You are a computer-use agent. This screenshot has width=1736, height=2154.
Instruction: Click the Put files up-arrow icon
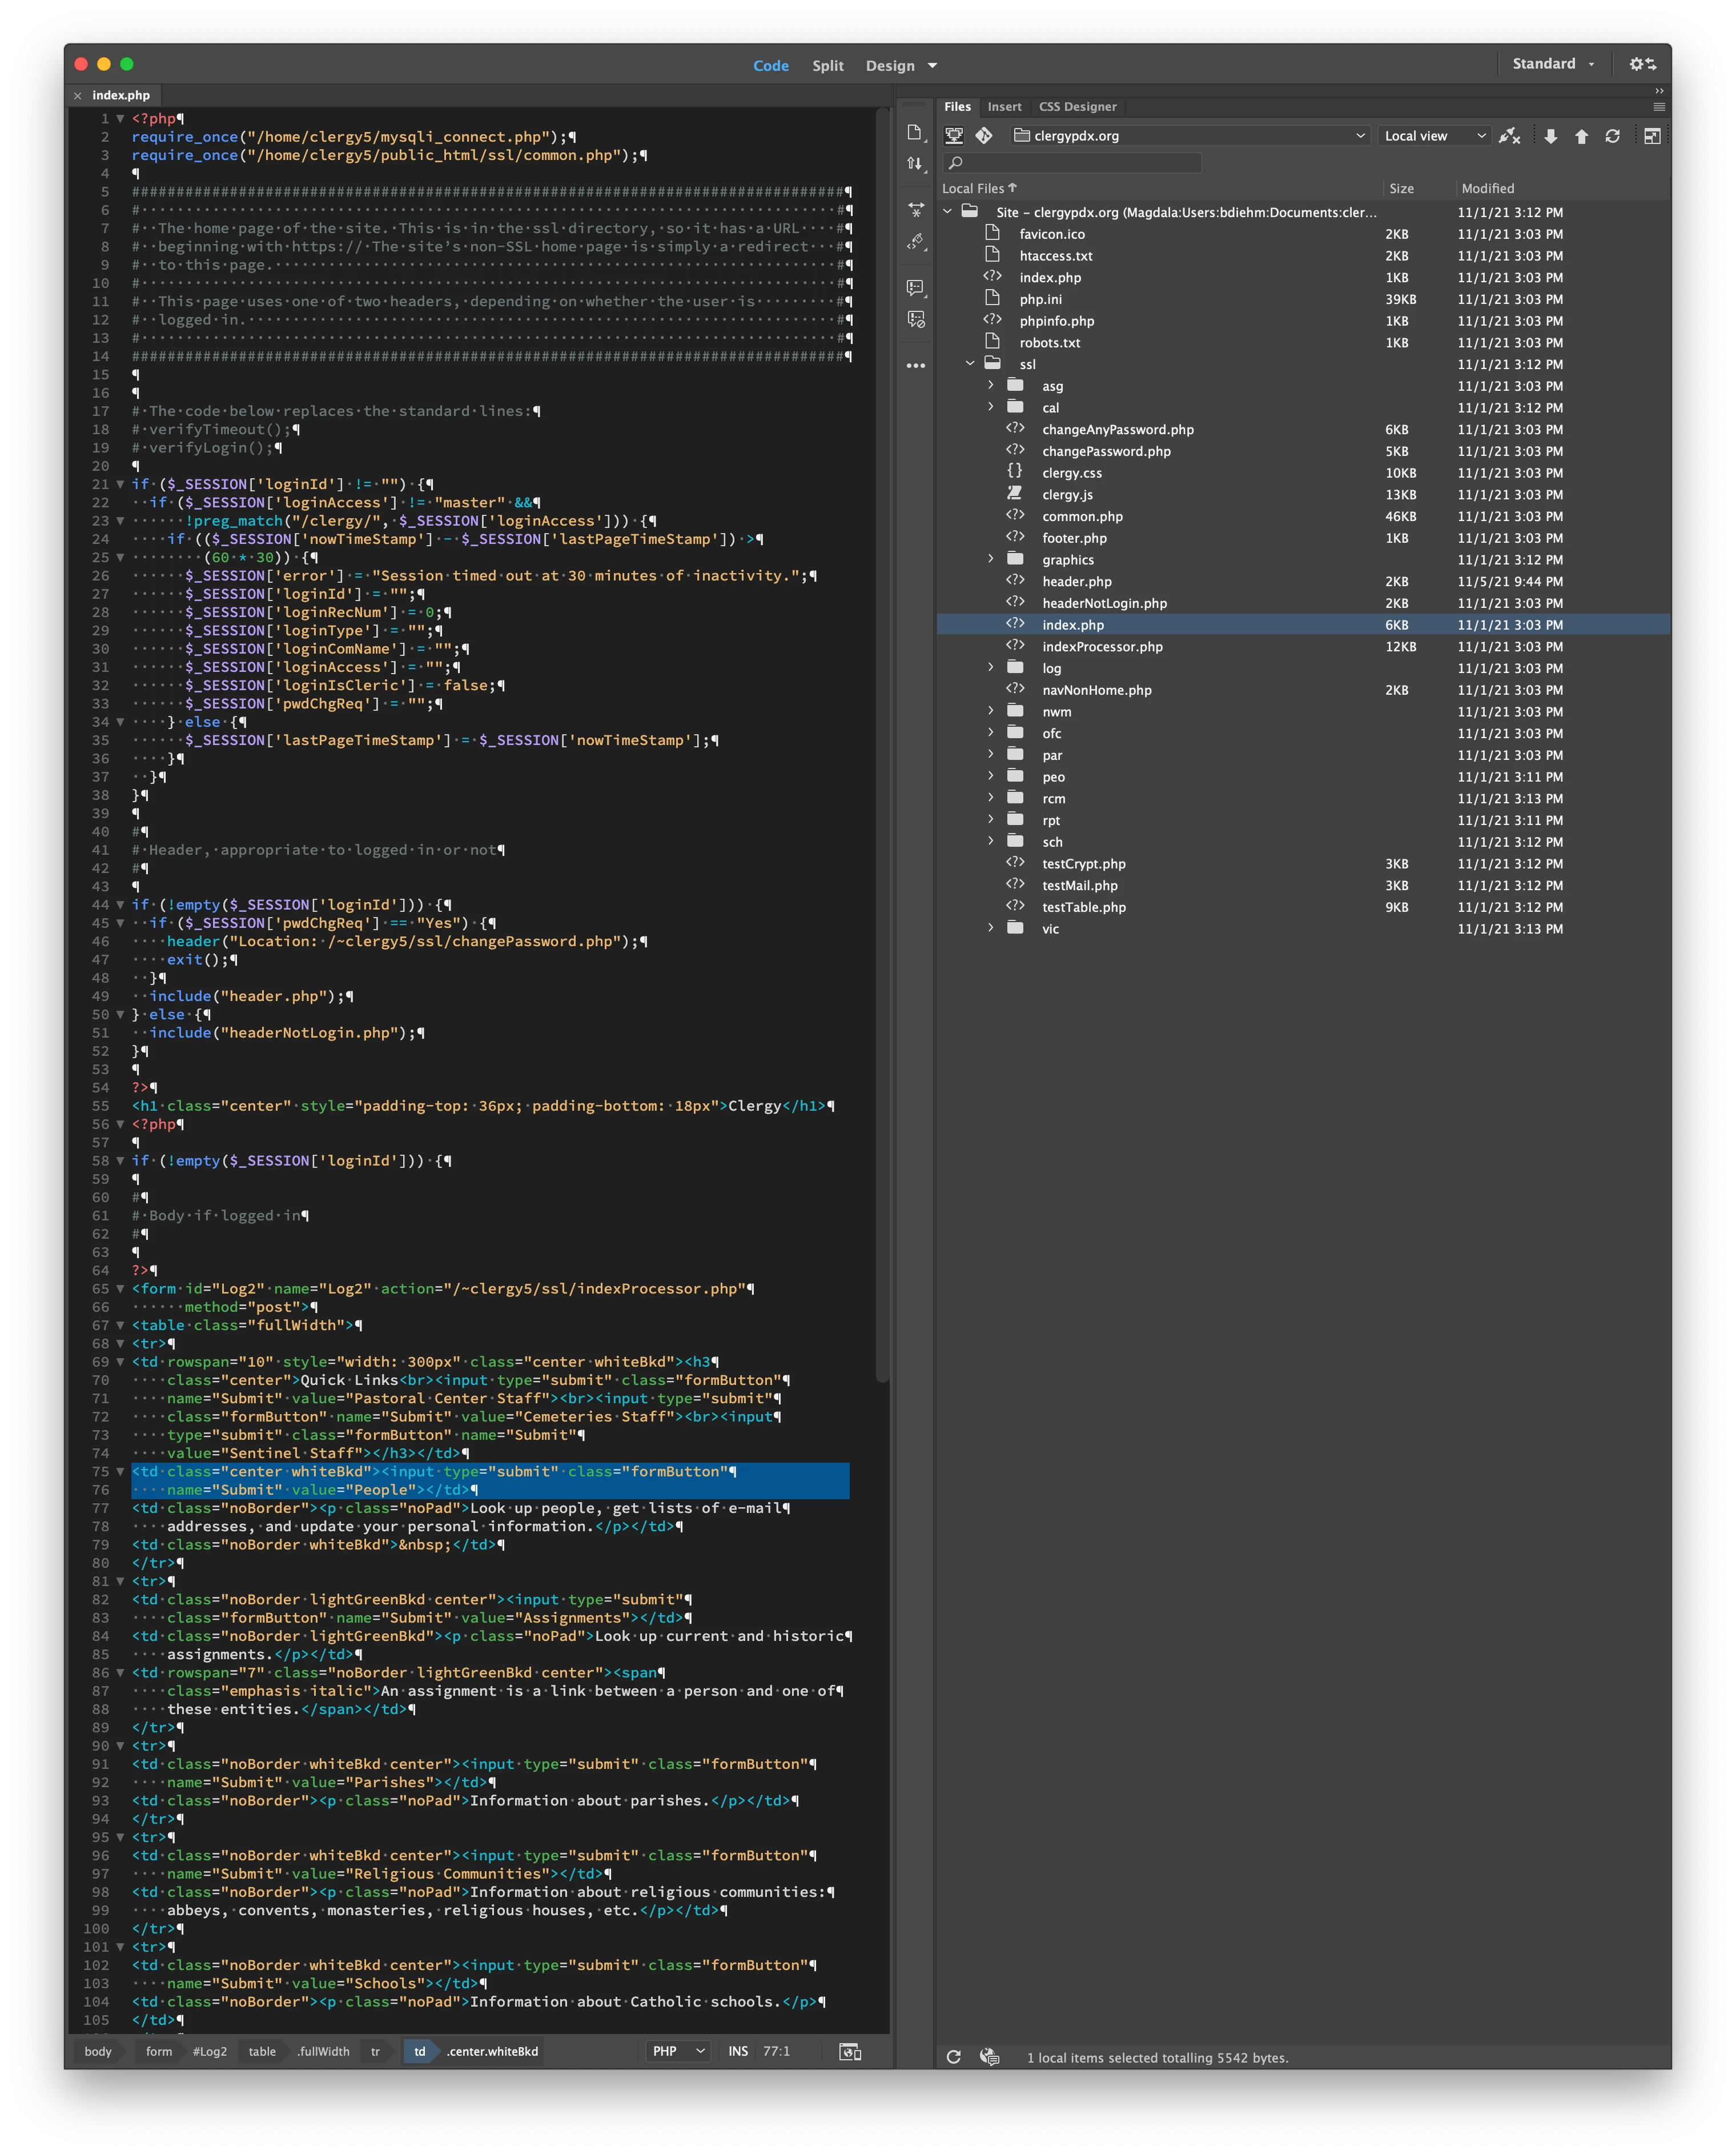pyautogui.click(x=1581, y=136)
